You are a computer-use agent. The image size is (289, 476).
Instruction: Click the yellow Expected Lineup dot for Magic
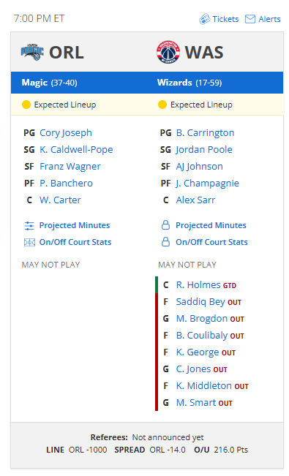[x=26, y=105]
